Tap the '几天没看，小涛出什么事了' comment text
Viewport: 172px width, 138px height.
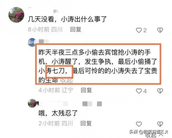pos(67,19)
